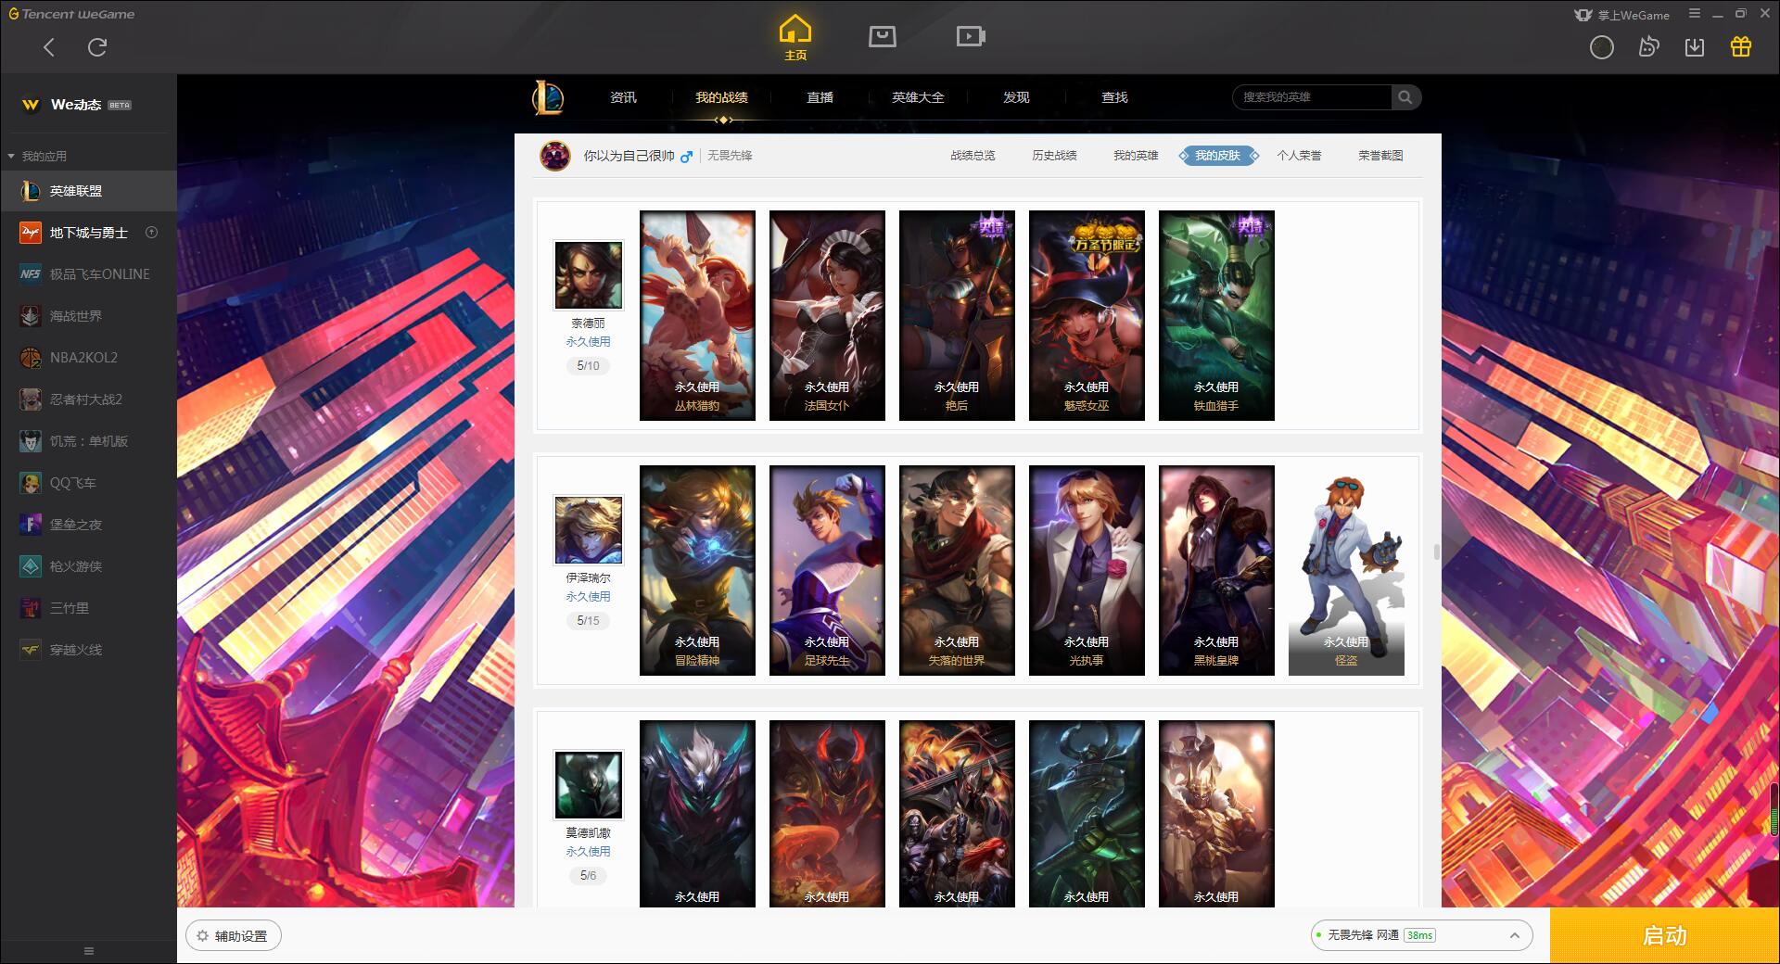Open the 我的战绩 navigation tab

pos(721,97)
